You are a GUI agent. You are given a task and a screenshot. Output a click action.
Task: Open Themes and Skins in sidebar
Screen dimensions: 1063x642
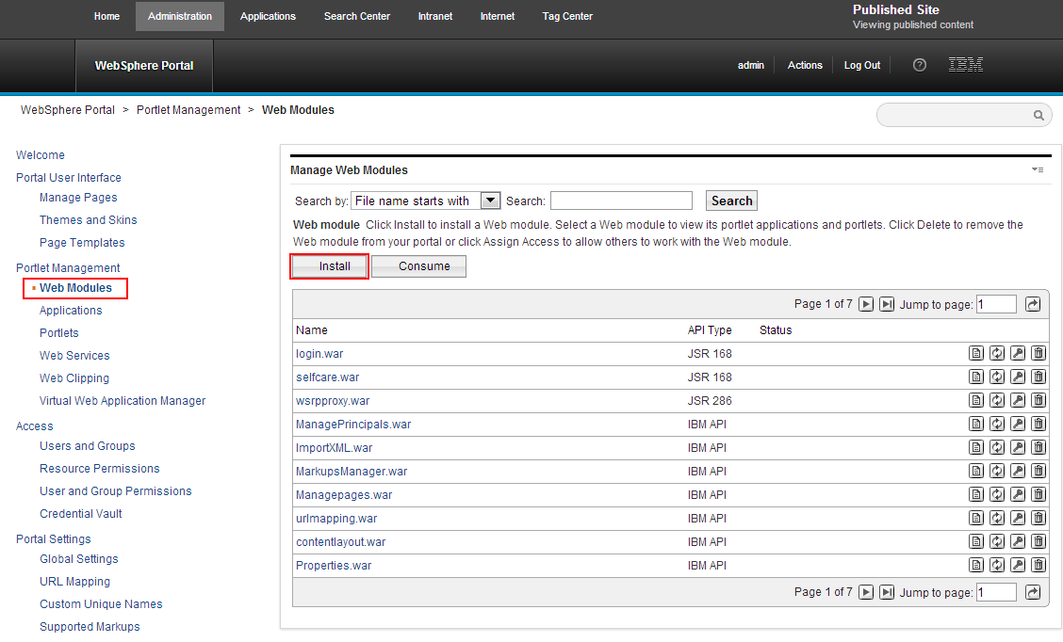click(89, 220)
